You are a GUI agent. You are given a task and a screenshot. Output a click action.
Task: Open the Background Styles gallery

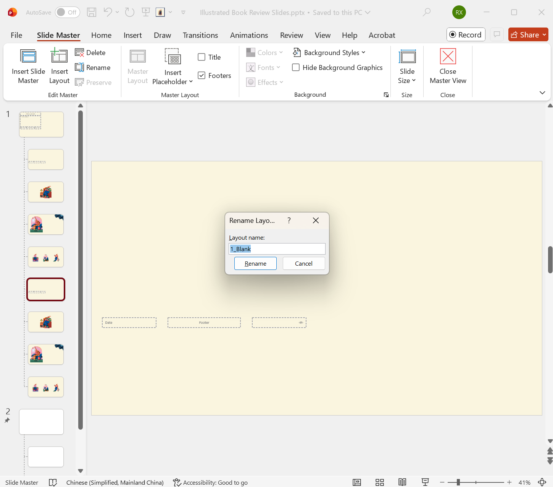coord(329,52)
